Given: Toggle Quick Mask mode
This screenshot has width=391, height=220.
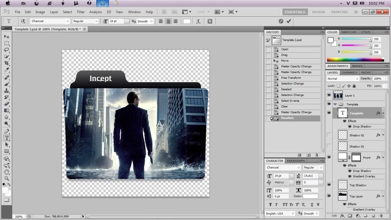Looking at the screenshot, I should click(6, 199).
